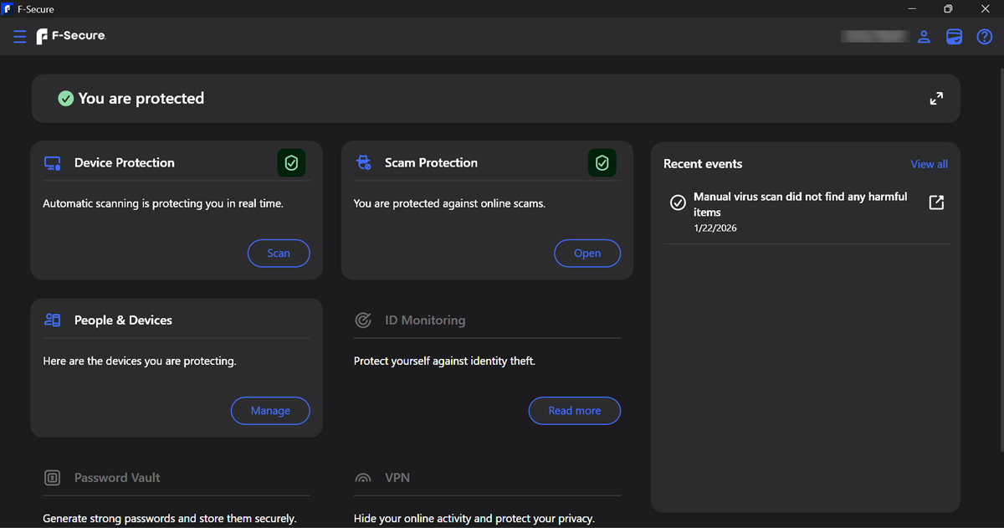The image size is (1004, 528).
Task: Click the People & Devices icon
Action: pyautogui.click(x=53, y=320)
